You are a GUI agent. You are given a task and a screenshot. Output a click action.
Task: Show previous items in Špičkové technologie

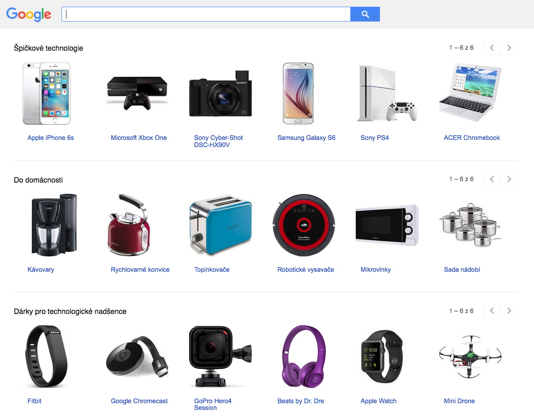tap(492, 48)
